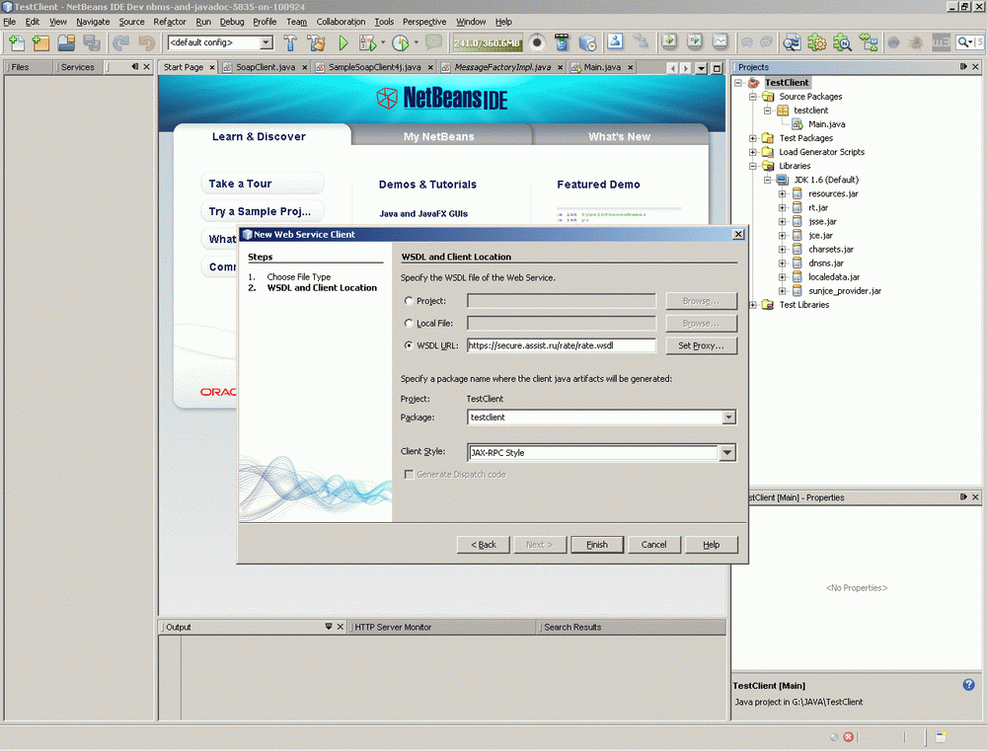The height and width of the screenshot is (752, 987).
Task: Select Main.java in the Projects tree
Action: [x=826, y=124]
